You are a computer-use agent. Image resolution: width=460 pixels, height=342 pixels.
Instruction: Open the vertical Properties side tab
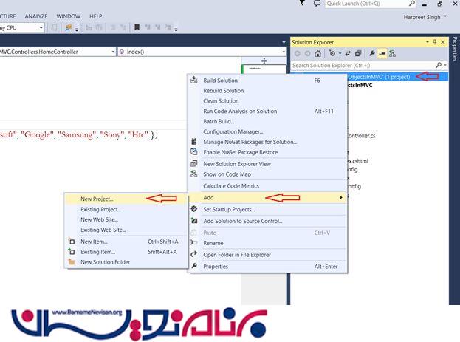point(455,49)
